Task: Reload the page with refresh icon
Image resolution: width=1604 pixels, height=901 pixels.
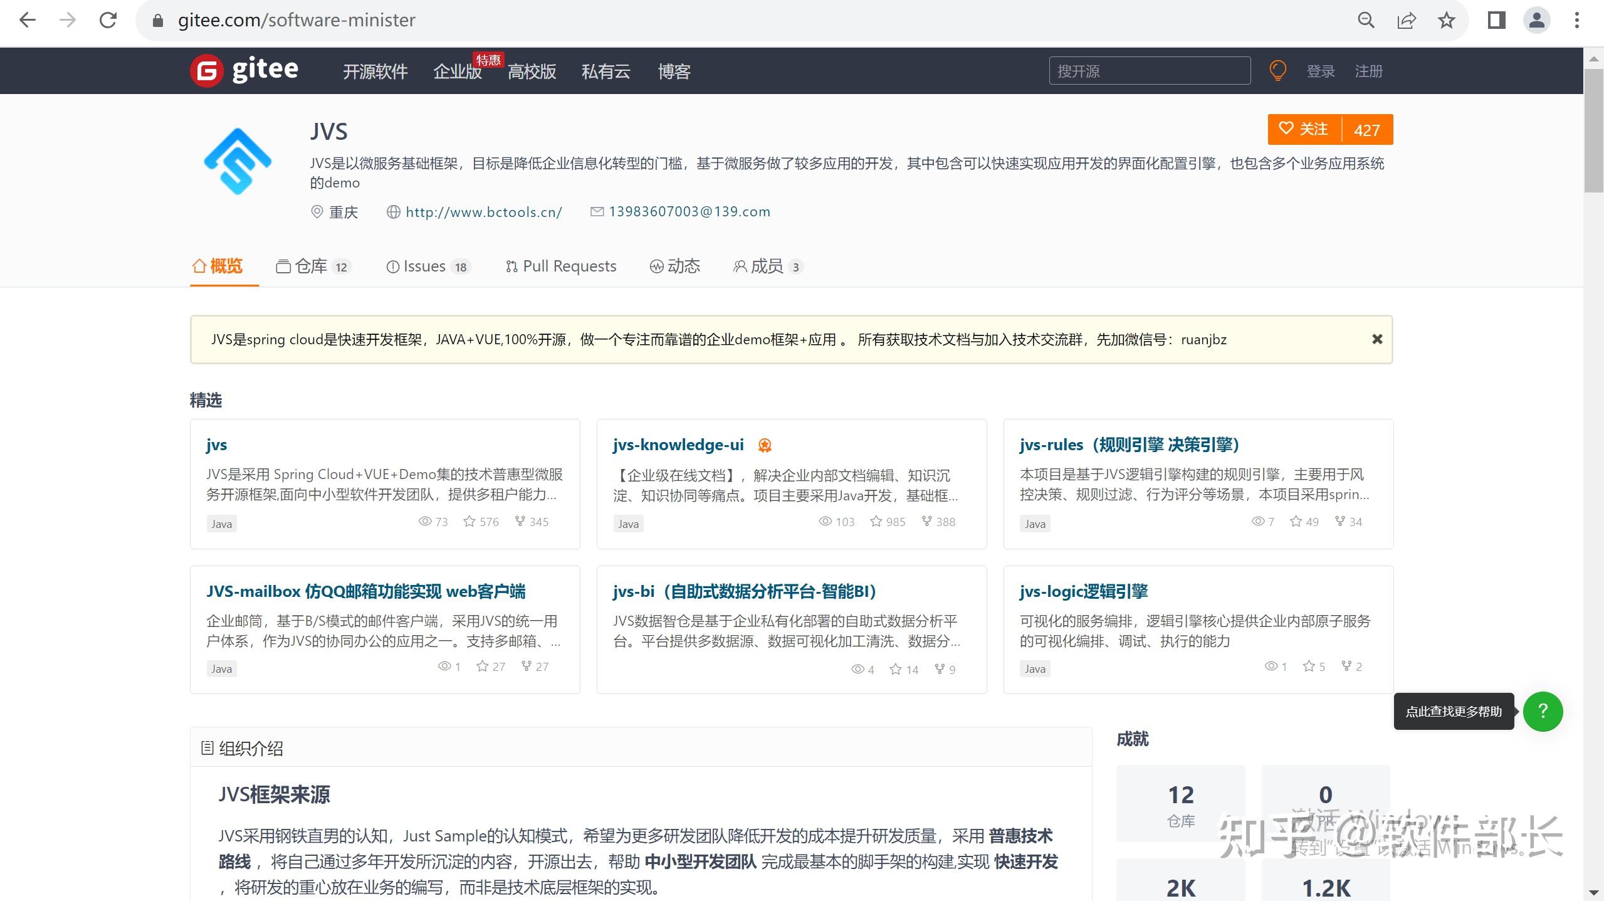Action: pyautogui.click(x=108, y=20)
